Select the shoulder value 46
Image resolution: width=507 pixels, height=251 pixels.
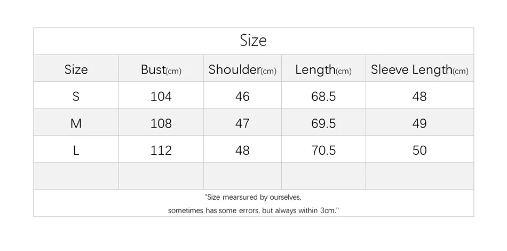point(242,96)
